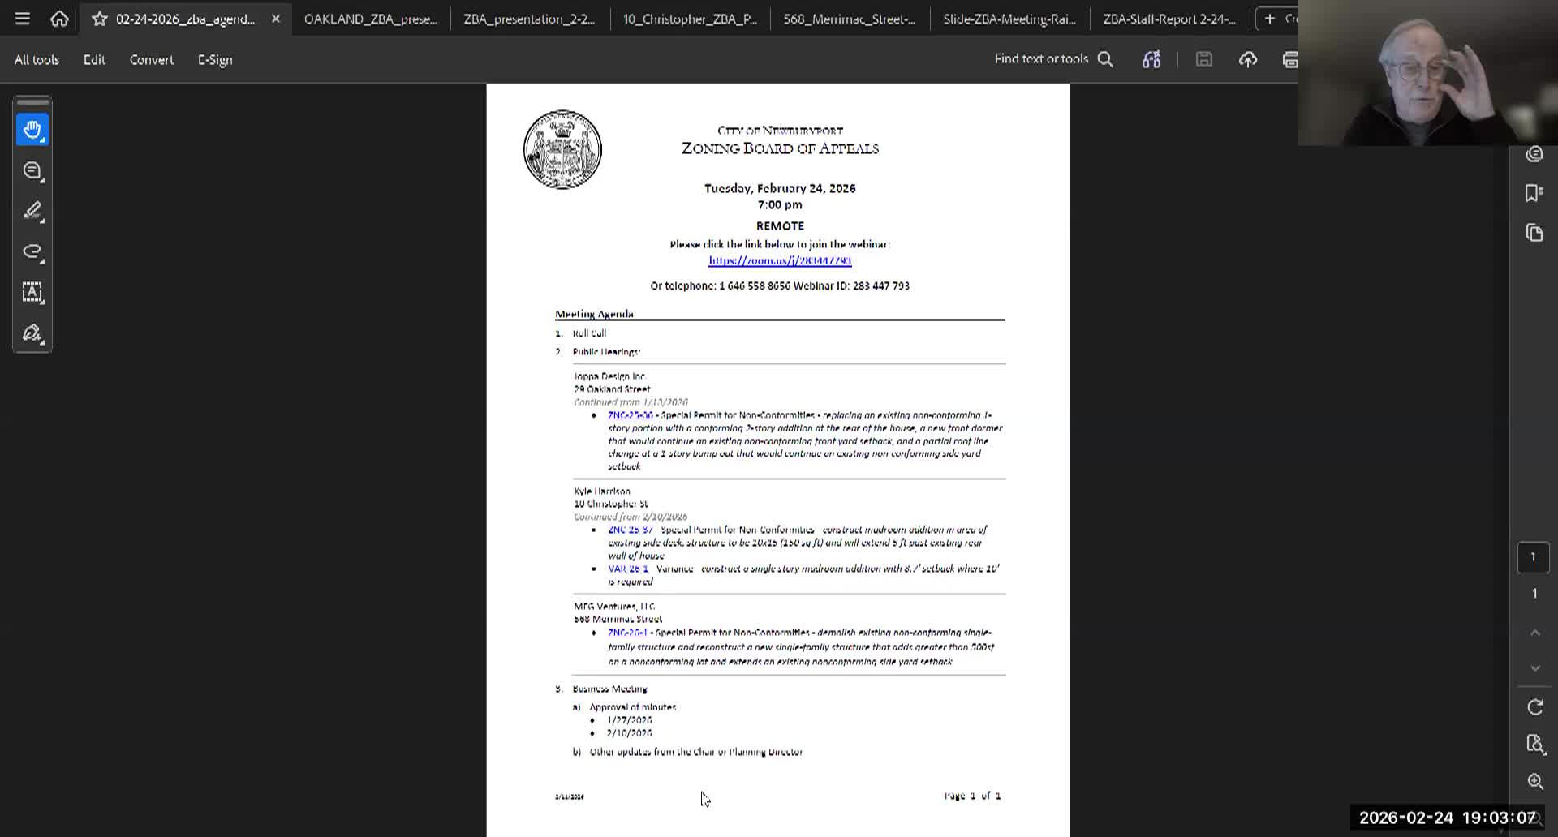Switch to the 568_Merrimac_Street tab
The height and width of the screenshot is (837, 1558).
coord(848,18)
